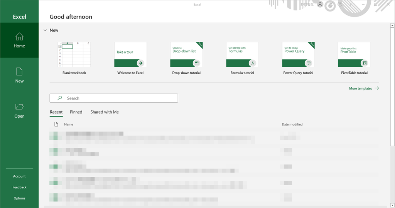Open the PivotTable tutorial template
Screen dimensions: 395x208
(354, 58)
